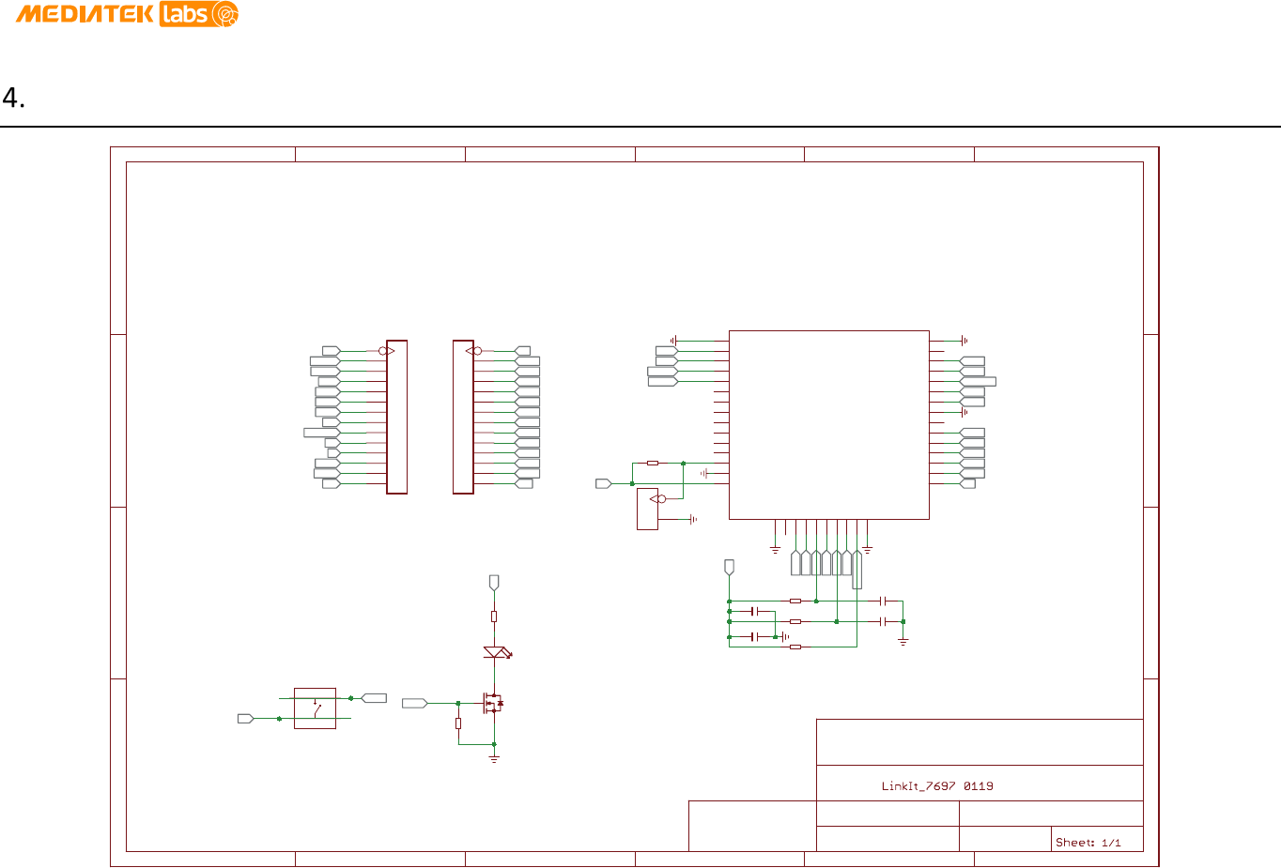
Task: Select the LED diode symbol in schematic
Action: pos(496,652)
